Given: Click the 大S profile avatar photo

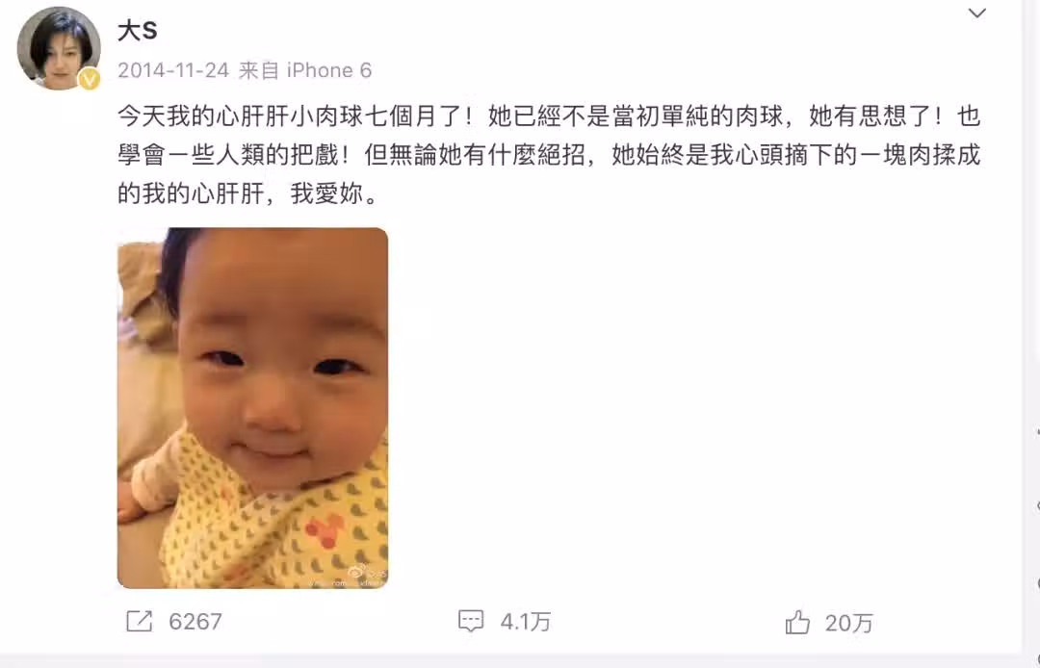Looking at the screenshot, I should pyautogui.click(x=59, y=48).
